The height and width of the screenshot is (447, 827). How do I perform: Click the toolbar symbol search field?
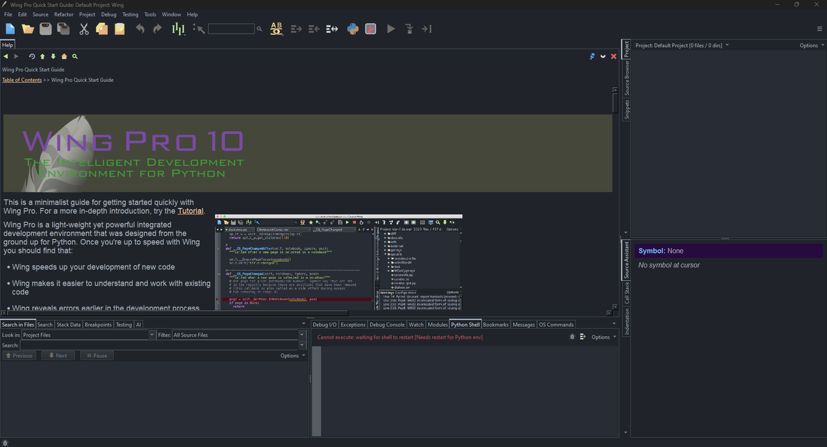click(x=231, y=28)
